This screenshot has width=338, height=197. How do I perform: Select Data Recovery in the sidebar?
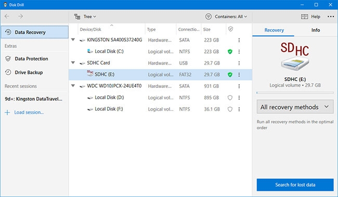coord(35,32)
